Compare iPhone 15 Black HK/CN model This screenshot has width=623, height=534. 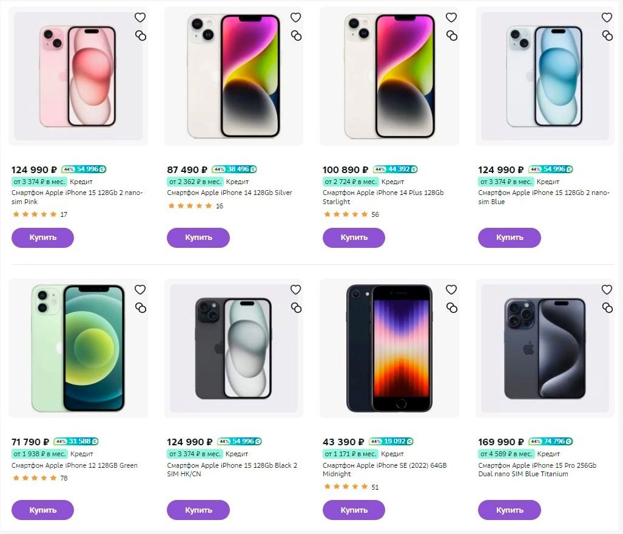(x=296, y=308)
